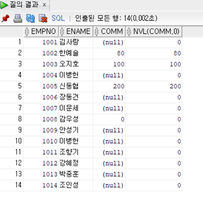
Task: Select EMPNO 1004 cell
Action: (x=41, y=75)
